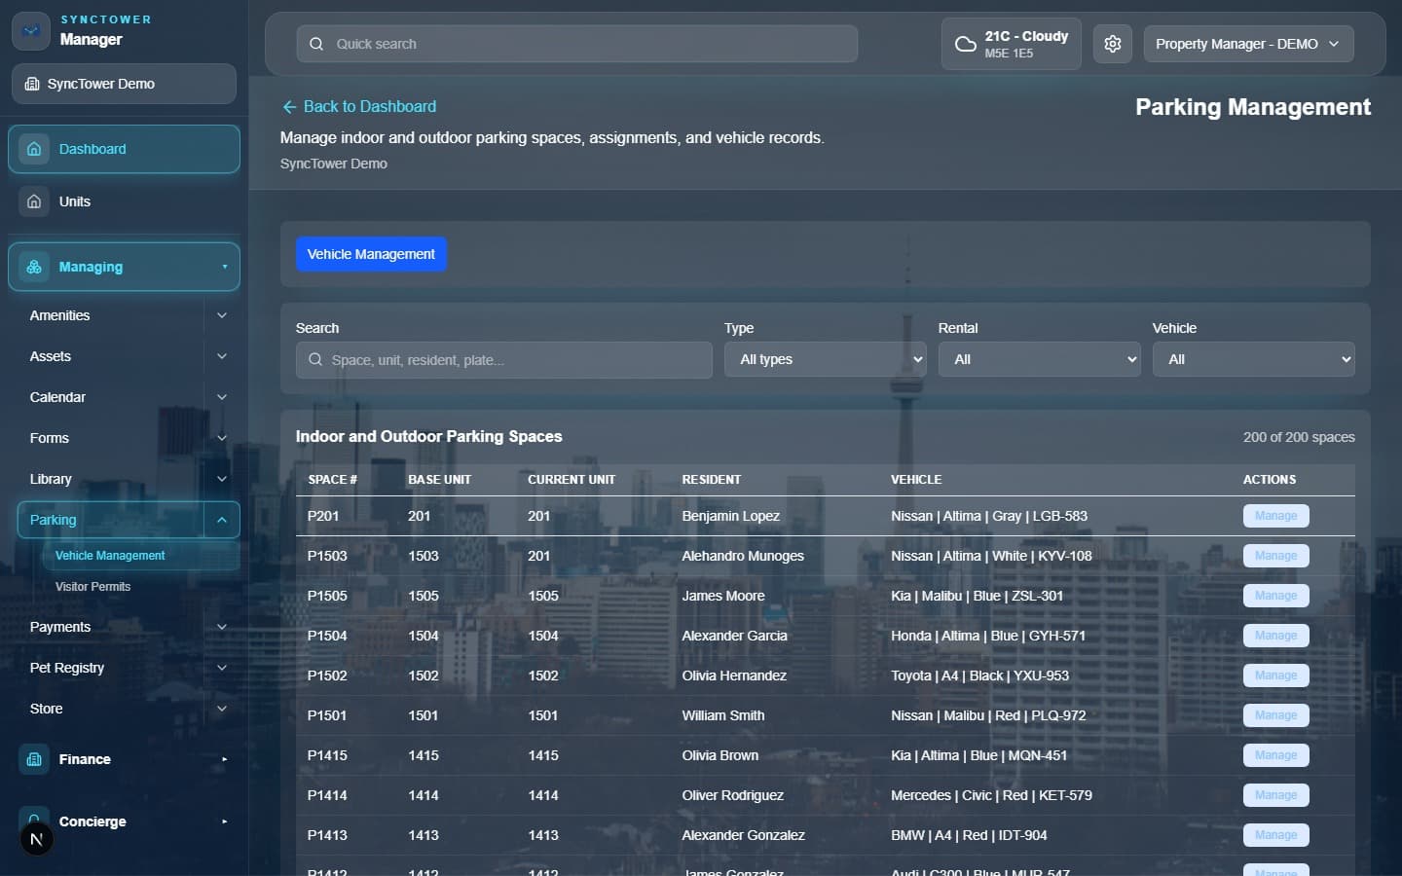The width and height of the screenshot is (1402, 876).
Task: Manage parking space P201
Action: 1275,516
